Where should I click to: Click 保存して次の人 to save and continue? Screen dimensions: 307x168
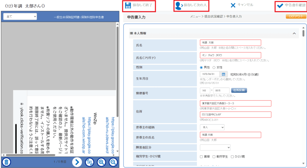191,5
